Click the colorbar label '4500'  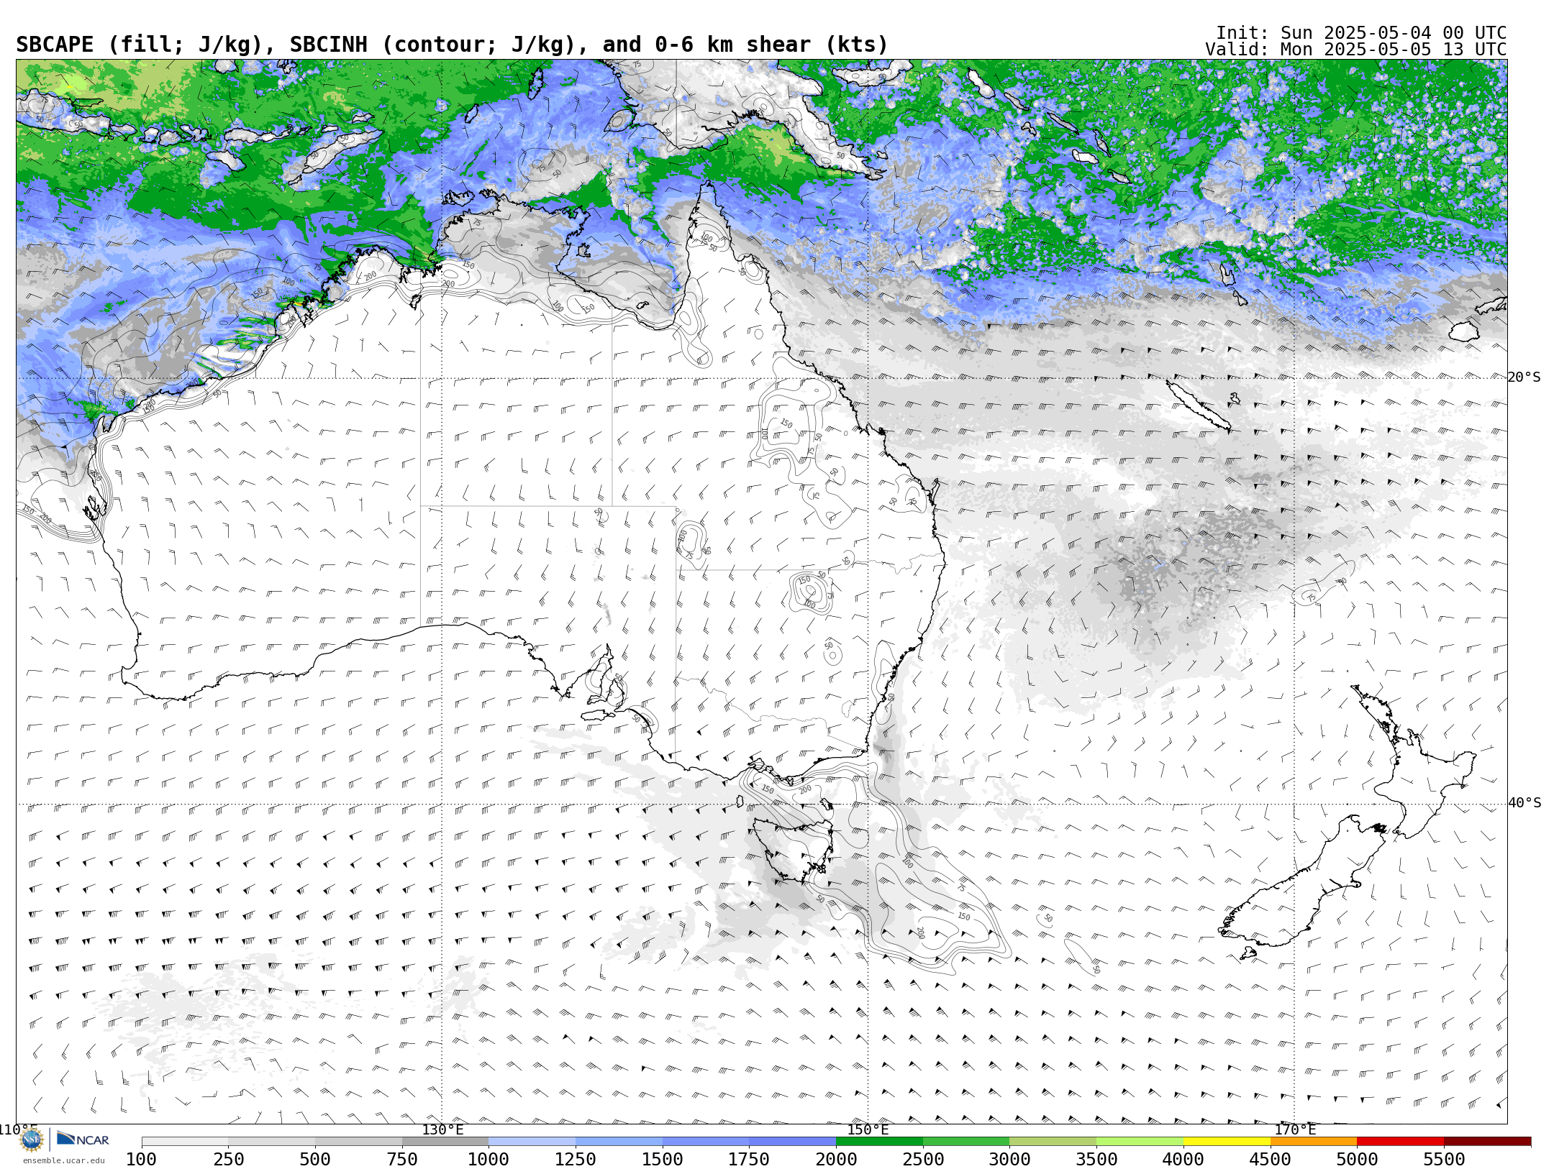tap(1271, 1160)
